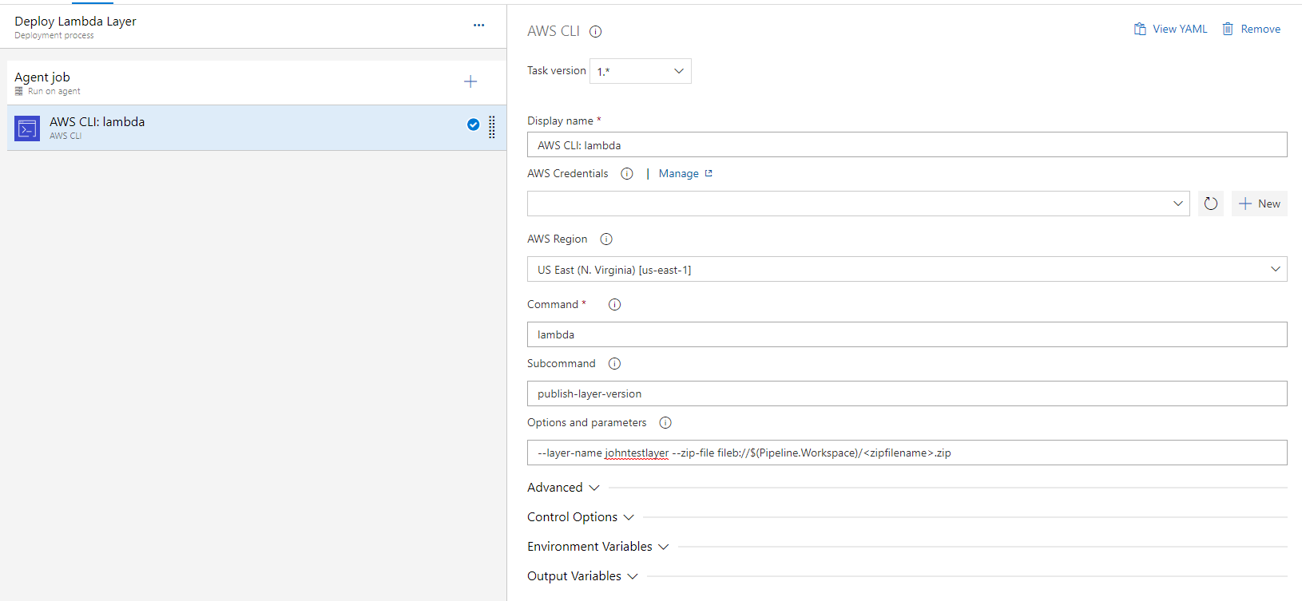Refresh the AWS Credentials list

point(1211,204)
